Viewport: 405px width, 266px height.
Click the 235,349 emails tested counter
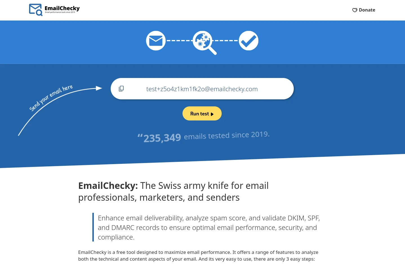pyautogui.click(x=203, y=136)
